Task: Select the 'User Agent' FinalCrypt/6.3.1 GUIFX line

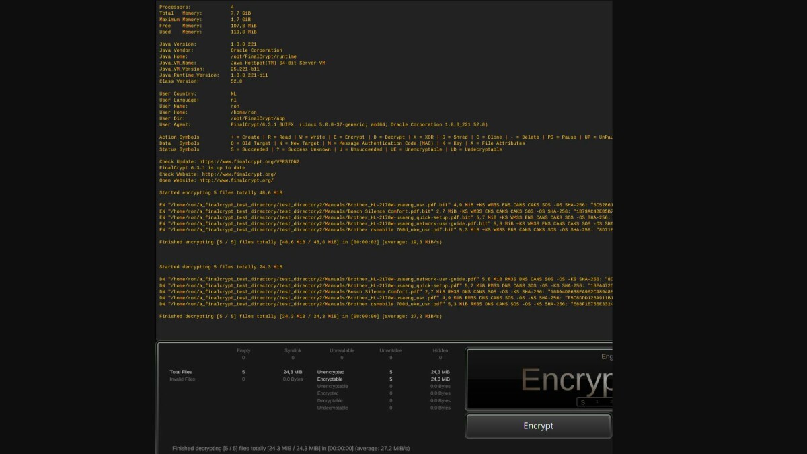Action: [323, 124]
